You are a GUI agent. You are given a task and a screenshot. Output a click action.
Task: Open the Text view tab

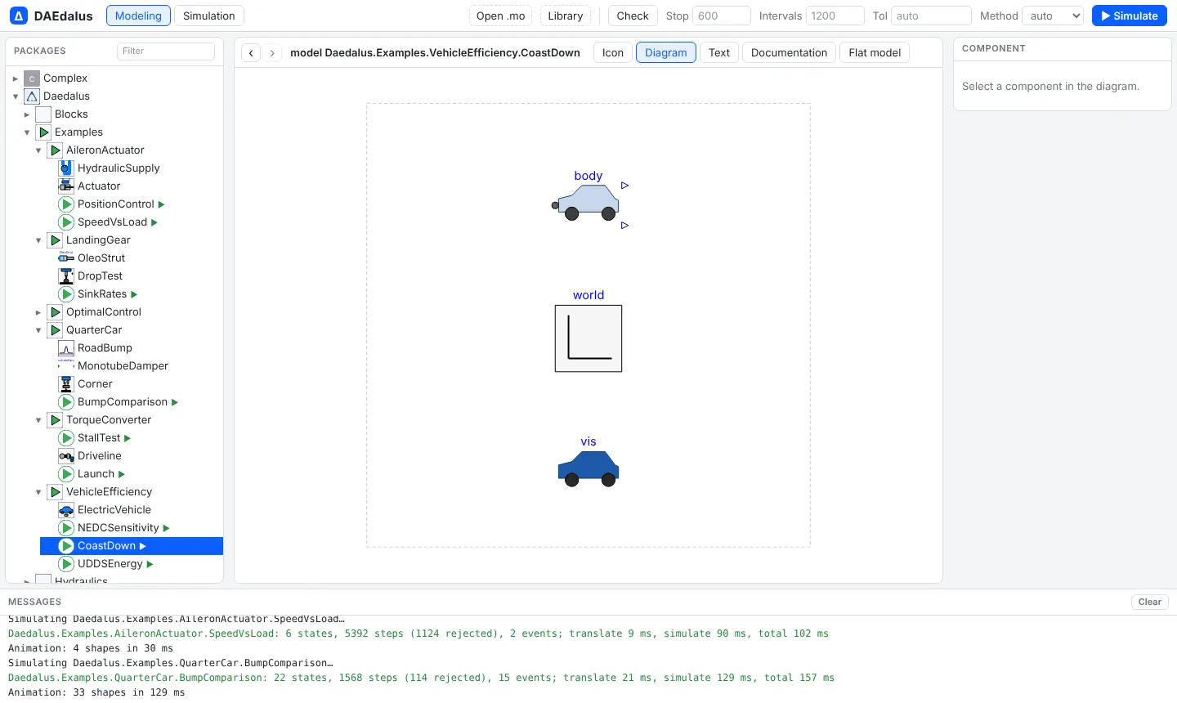click(x=719, y=52)
